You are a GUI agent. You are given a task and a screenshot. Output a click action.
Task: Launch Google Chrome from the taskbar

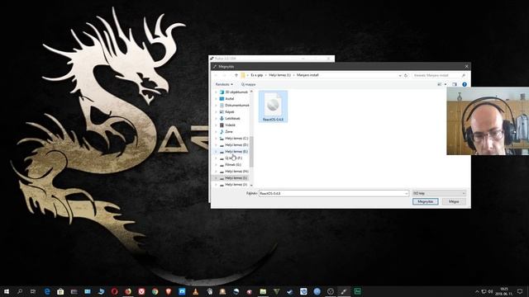(155, 291)
